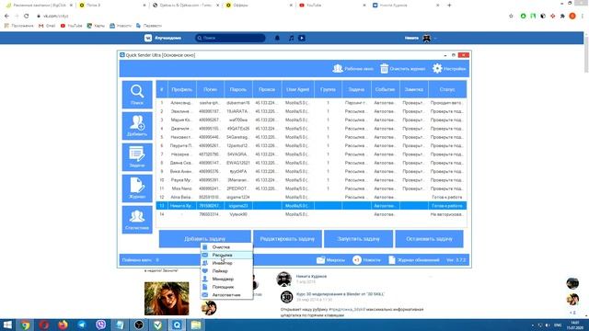The image size is (589, 331).
Task: Open the VK profile menu at top right
Action: click(421, 38)
